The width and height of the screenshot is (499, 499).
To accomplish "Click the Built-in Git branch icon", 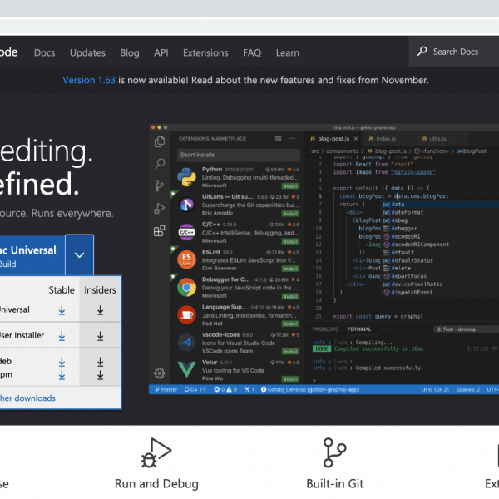I will 334,453.
